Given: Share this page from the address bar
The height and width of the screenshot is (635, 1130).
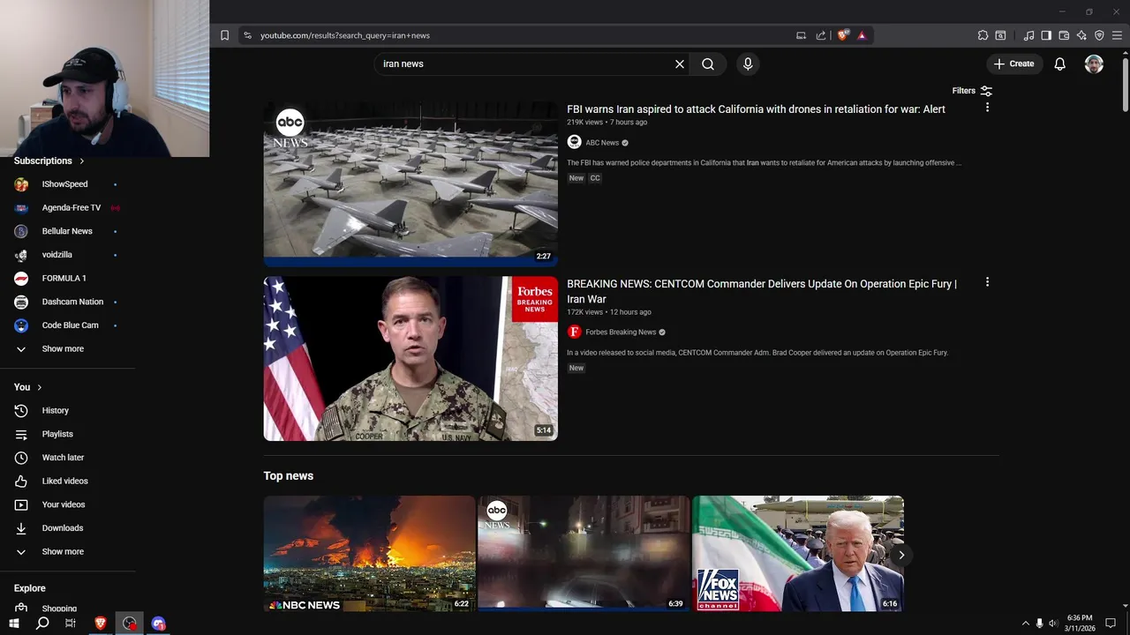Looking at the screenshot, I should pos(821,35).
